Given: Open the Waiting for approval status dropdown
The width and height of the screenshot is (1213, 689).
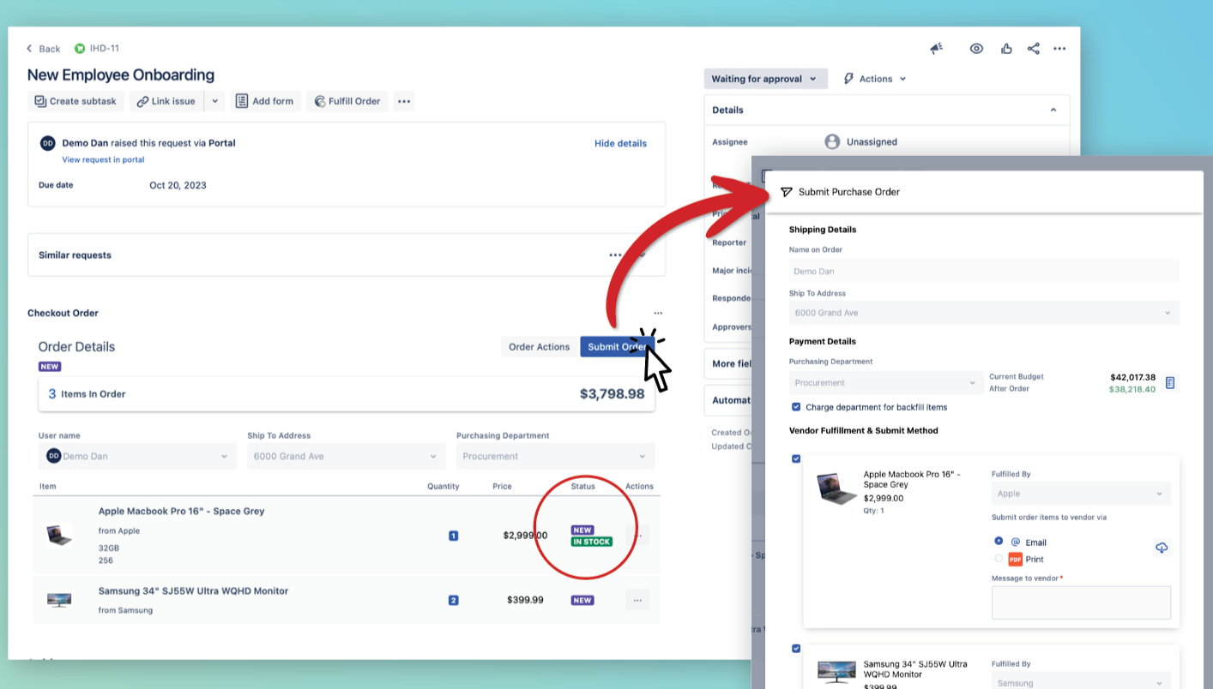Looking at the screenshot, I should (766, 79).
